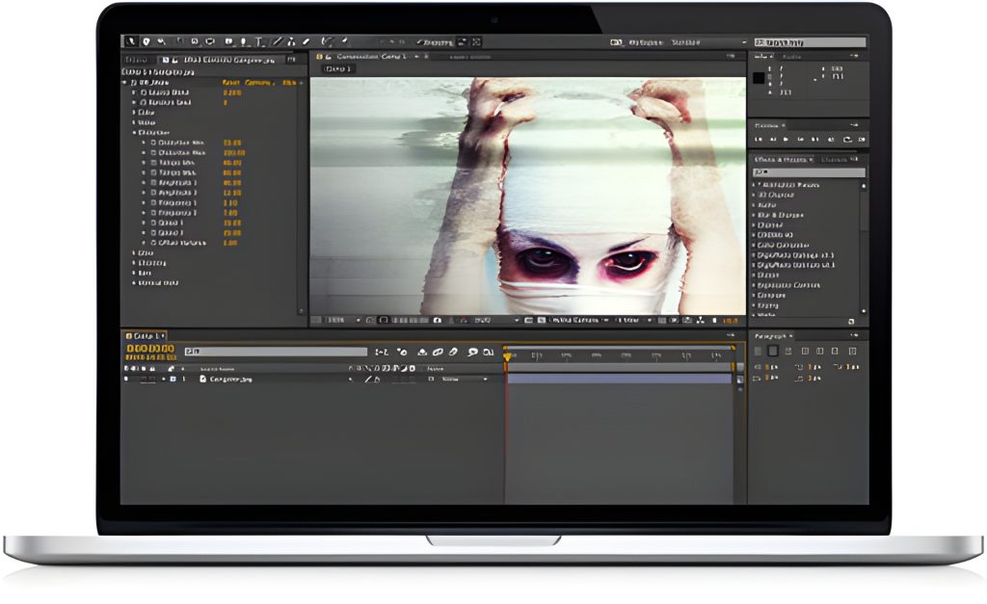Open the composition mini-flowchart in timeline

tap(382, 353)
